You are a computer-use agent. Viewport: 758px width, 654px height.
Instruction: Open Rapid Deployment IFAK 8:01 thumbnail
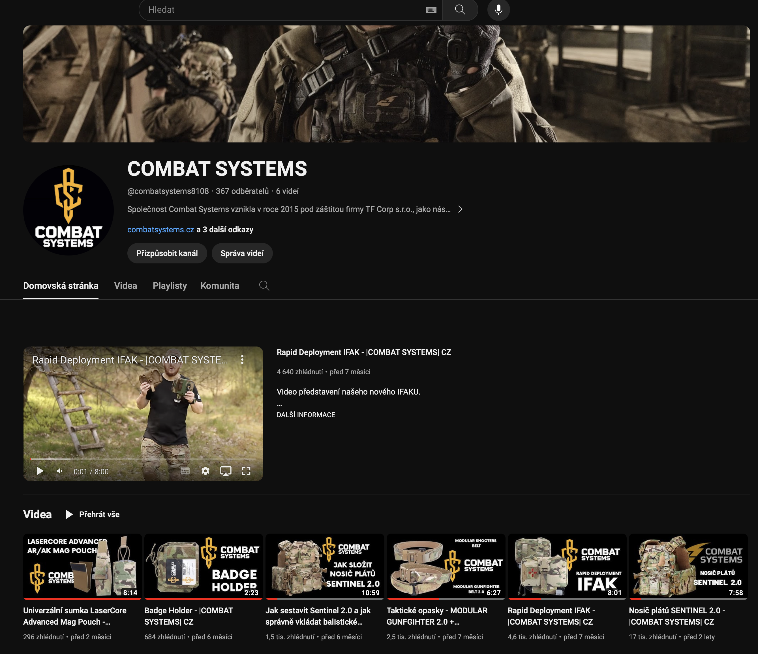[567, 567]
